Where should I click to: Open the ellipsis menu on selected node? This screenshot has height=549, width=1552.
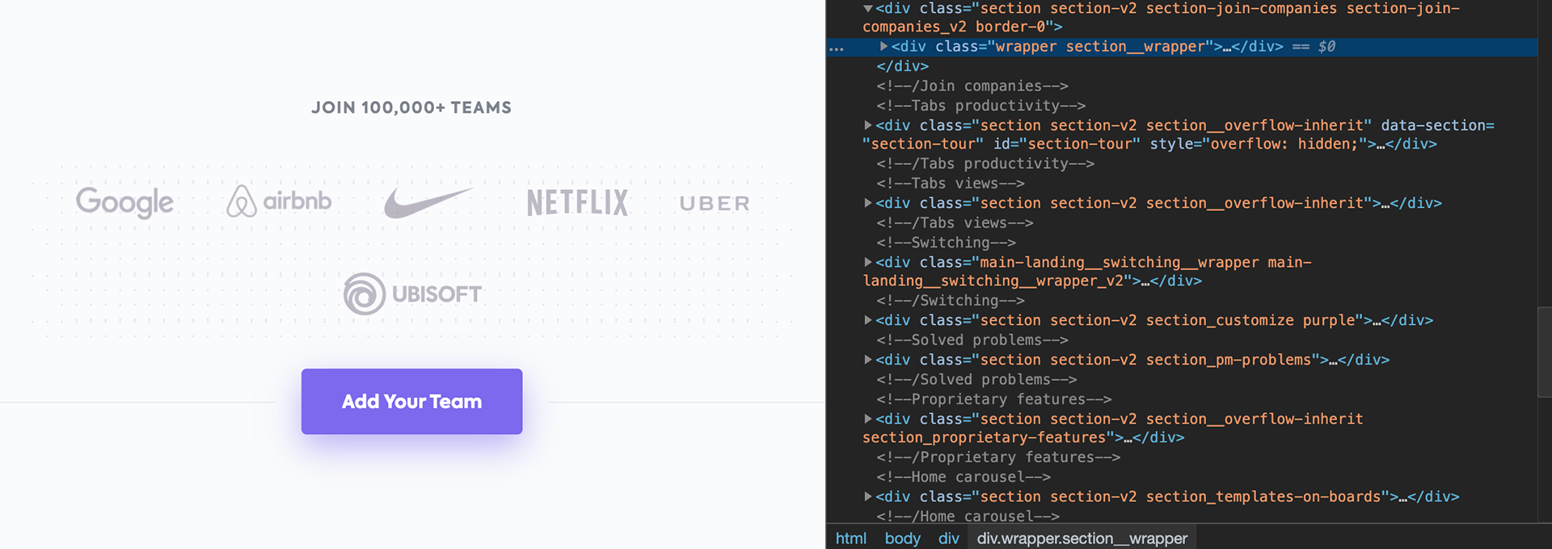coord(837,49)
